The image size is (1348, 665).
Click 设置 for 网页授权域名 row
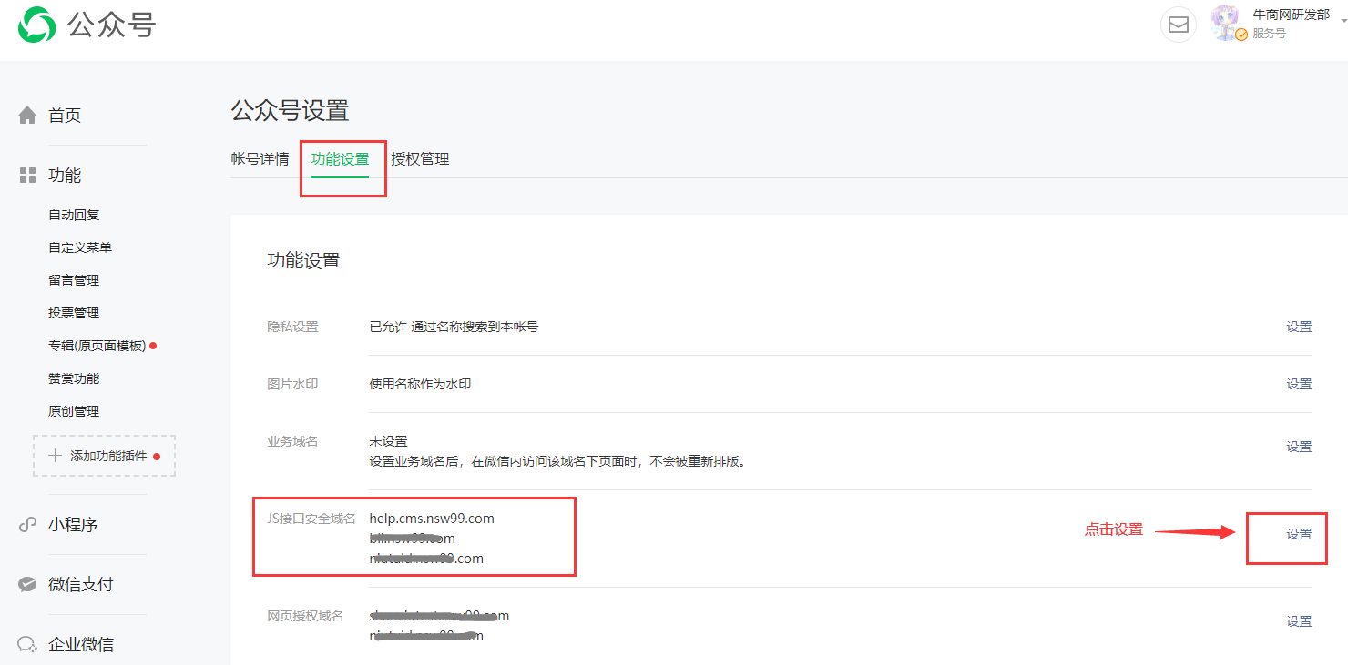point(1299,621)
